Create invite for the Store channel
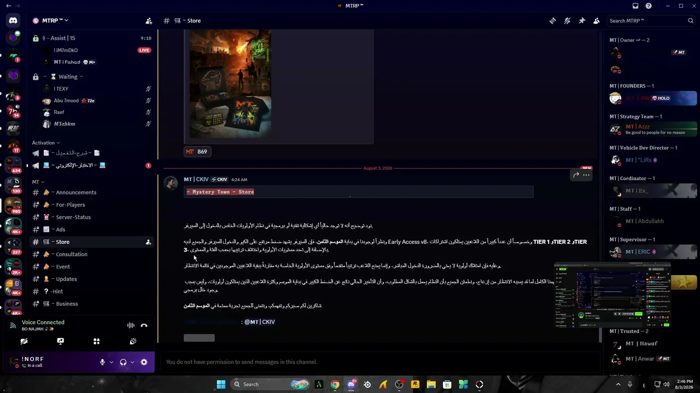700x393 pixels. pos(148,242)
